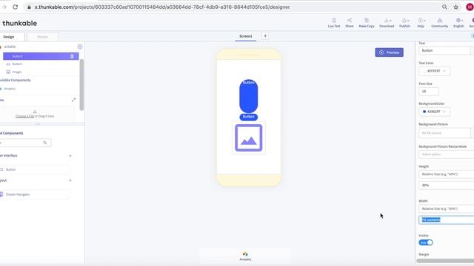Select the image placeholder on phone canvas

coord(249,138)
